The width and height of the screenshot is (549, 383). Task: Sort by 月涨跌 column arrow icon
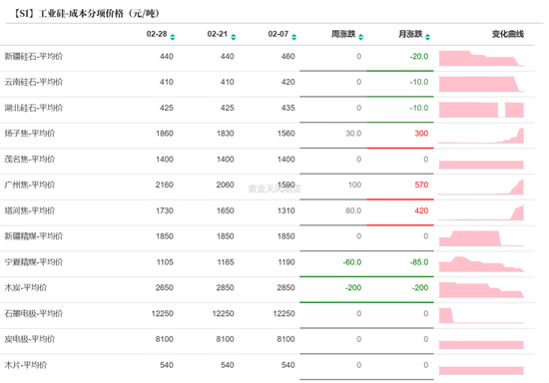click(x=427, y=37)
